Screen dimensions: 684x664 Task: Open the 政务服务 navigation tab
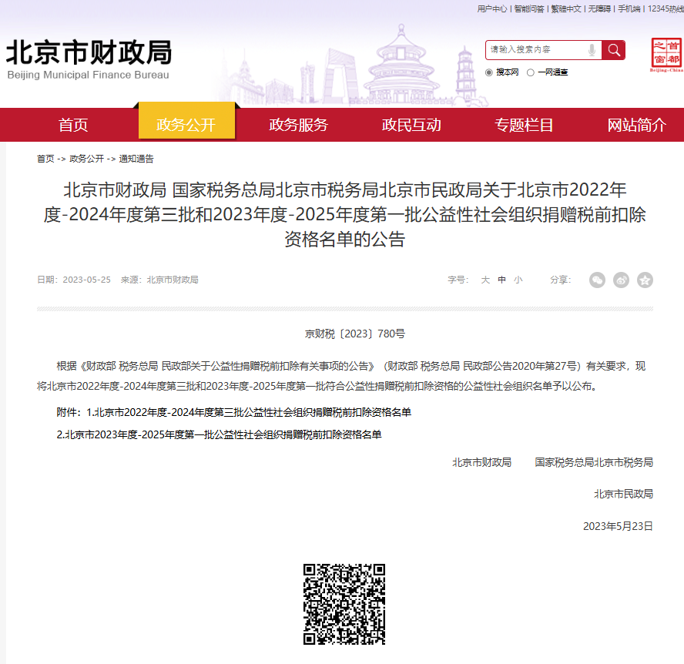(298, 125)
